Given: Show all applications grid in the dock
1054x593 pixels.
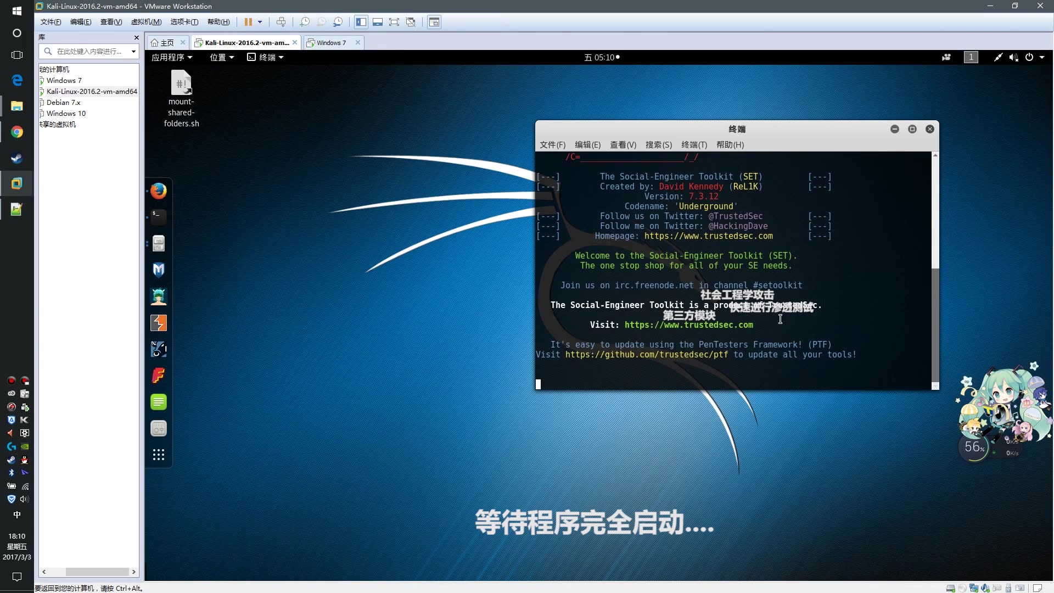Looking at the screenshot, I should tap(159, 455).
